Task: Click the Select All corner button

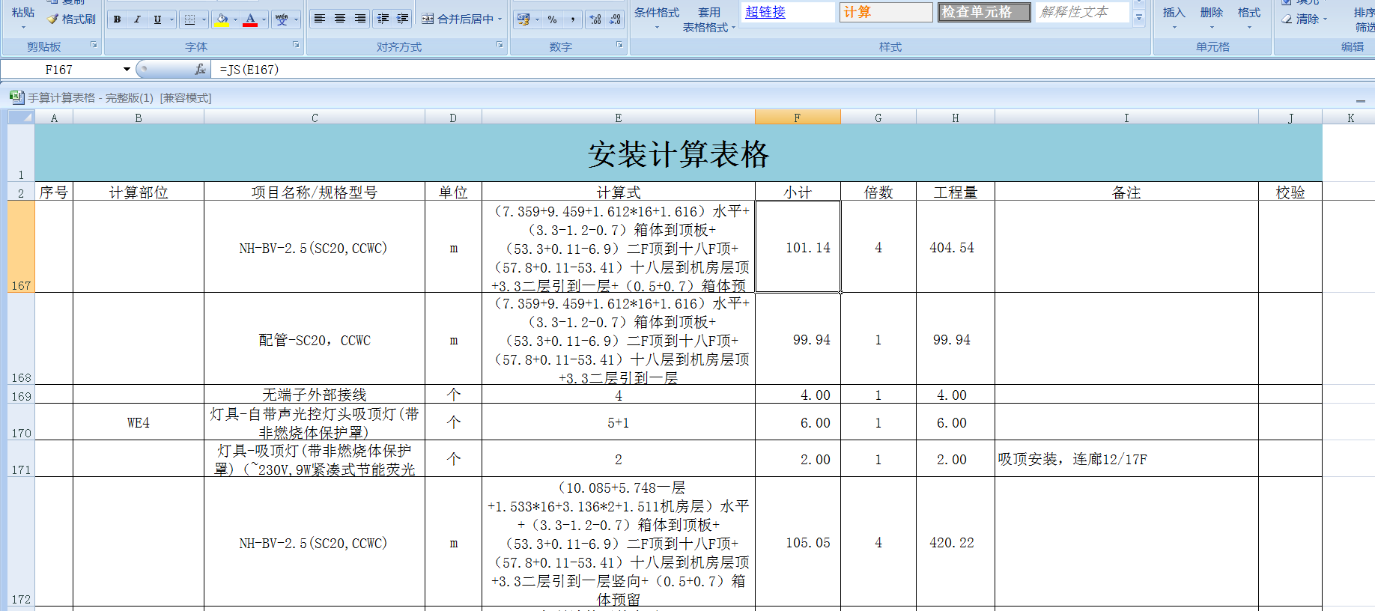Action: click(21, 117)
